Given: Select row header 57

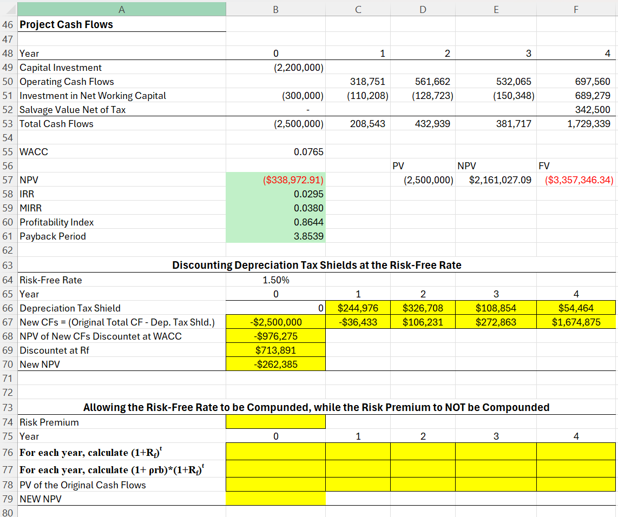Looking at the screenshot, I should click(x=8, y=180).
